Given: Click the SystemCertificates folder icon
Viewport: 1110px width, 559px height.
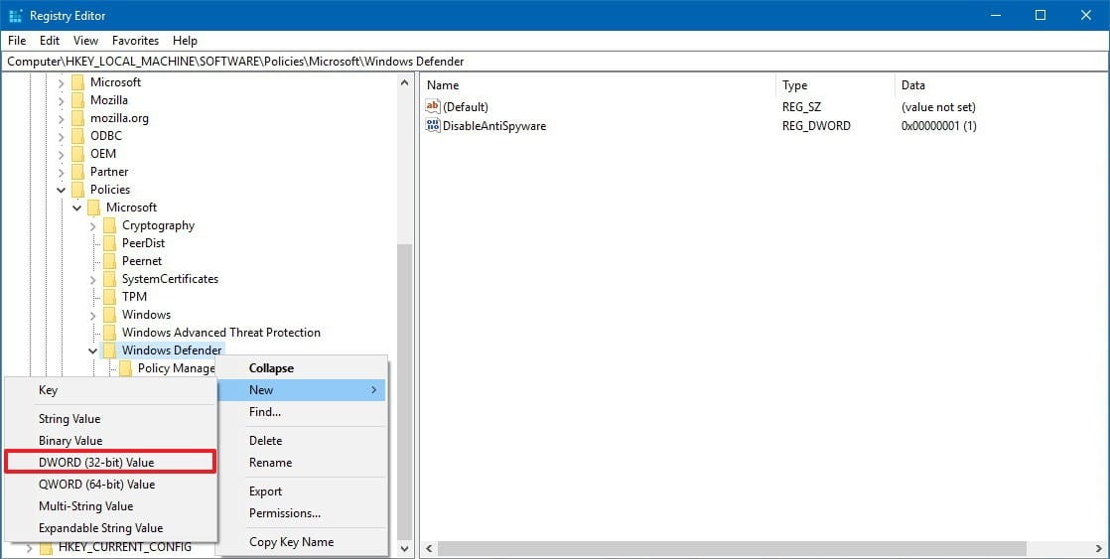Looking at the screenshot, I should [109, 279].
